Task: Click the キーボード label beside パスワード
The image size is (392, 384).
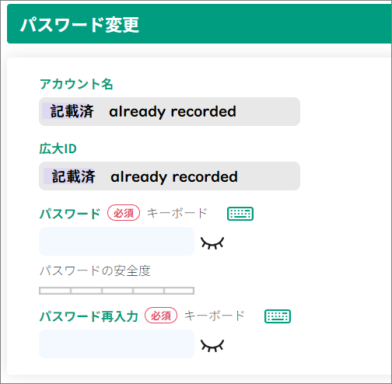Action: pyautogui.click(x=177, y=213)
